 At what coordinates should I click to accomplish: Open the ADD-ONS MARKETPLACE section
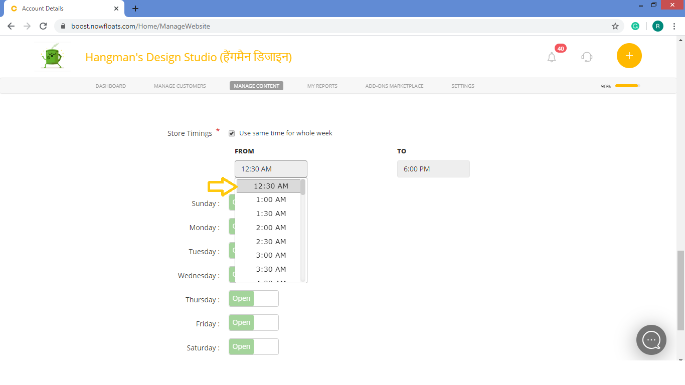pos(394,86)
